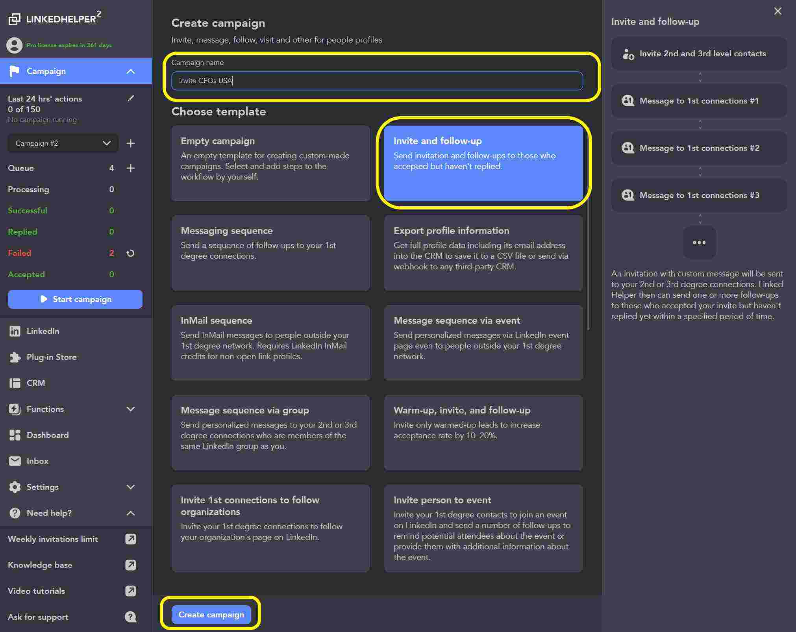
Task: Open the CRM menu item
Action: [x=35, y=383]
